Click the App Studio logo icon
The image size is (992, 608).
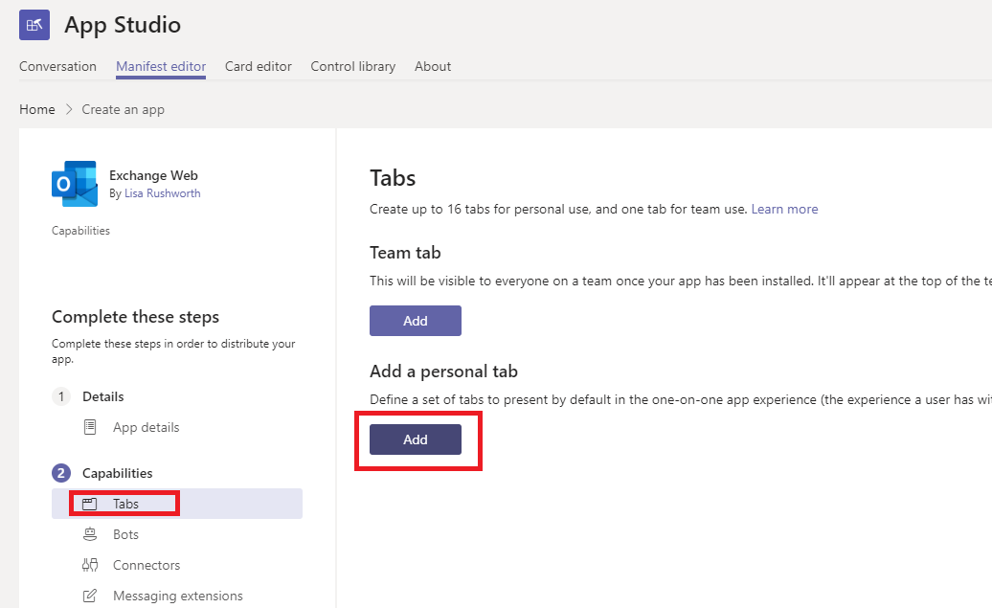34,25
